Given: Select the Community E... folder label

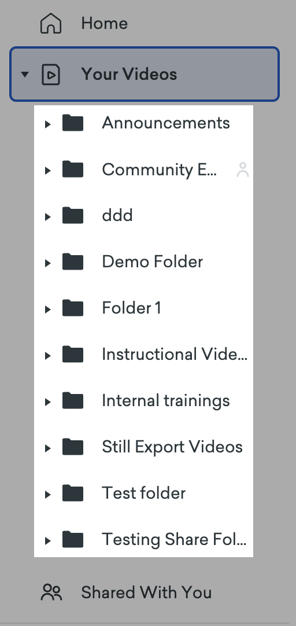Looking at the screenshot, I should [159, 170].
